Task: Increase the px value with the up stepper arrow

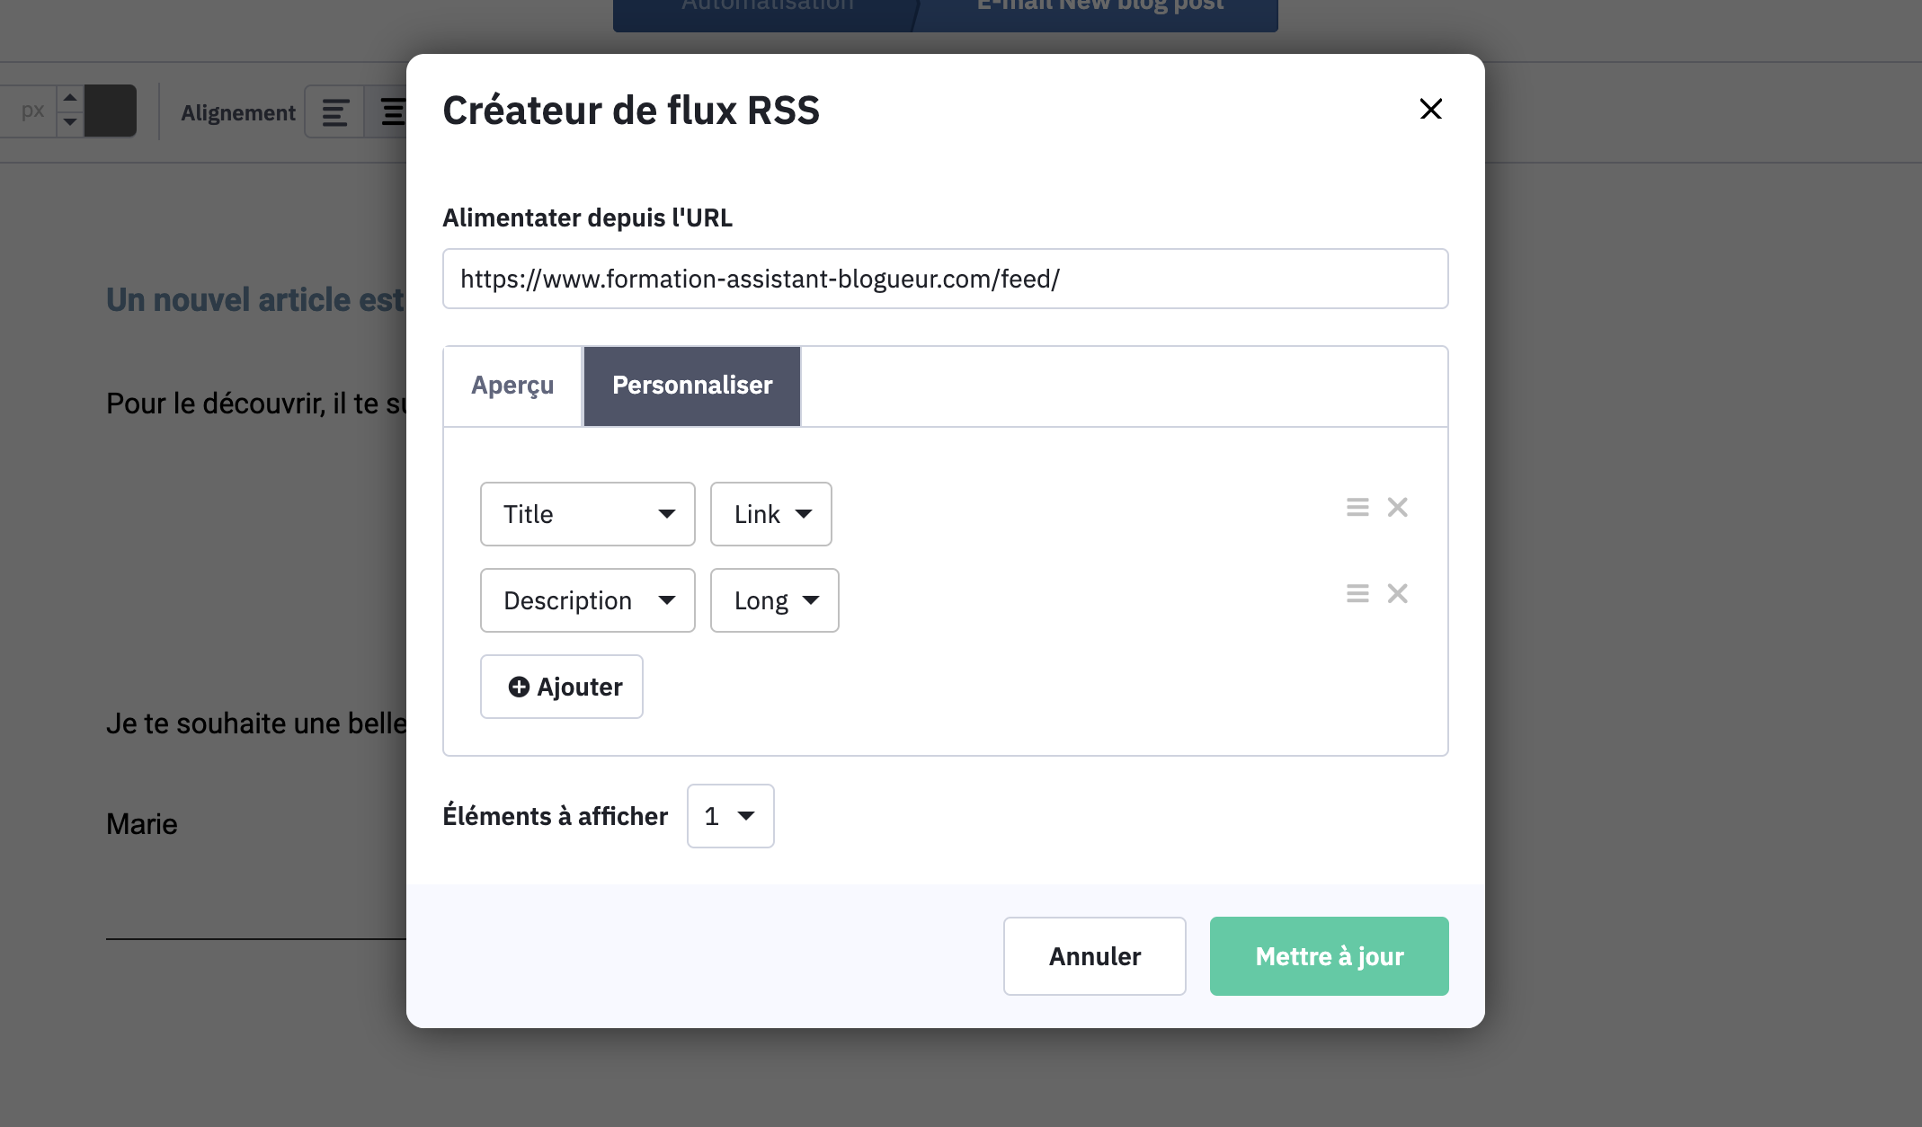Action: [x=70, y=98]
